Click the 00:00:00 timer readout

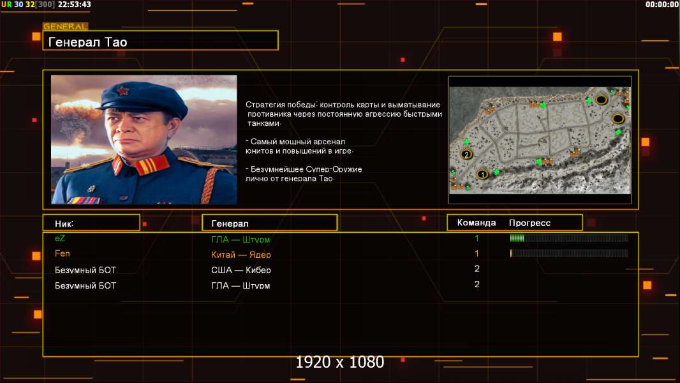point(662,4)
